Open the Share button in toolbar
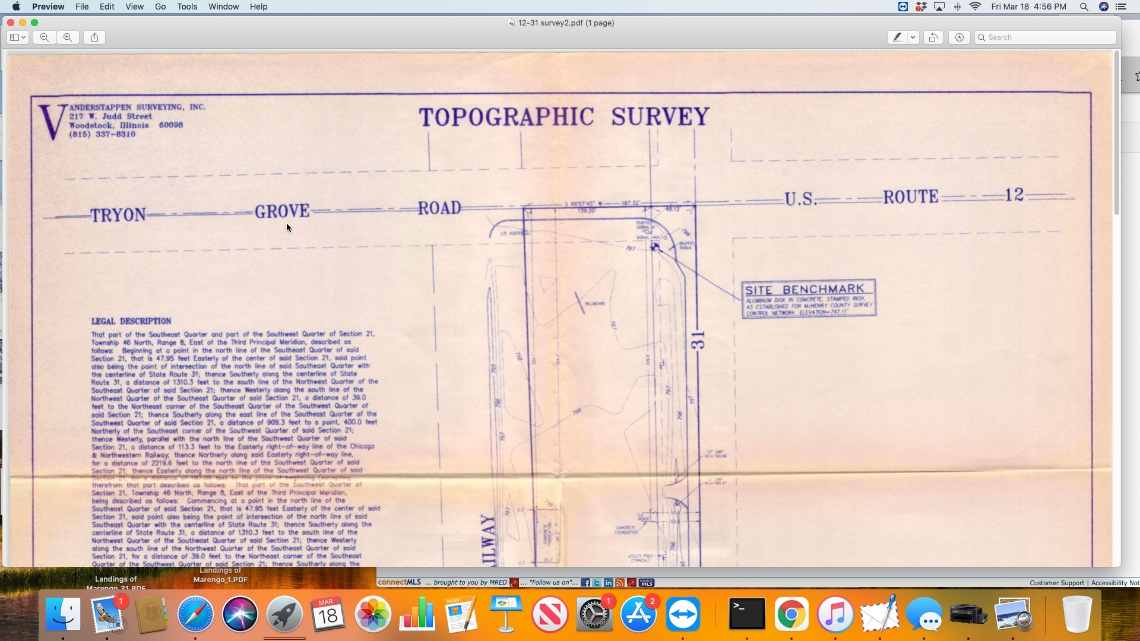 coord(94,37)
